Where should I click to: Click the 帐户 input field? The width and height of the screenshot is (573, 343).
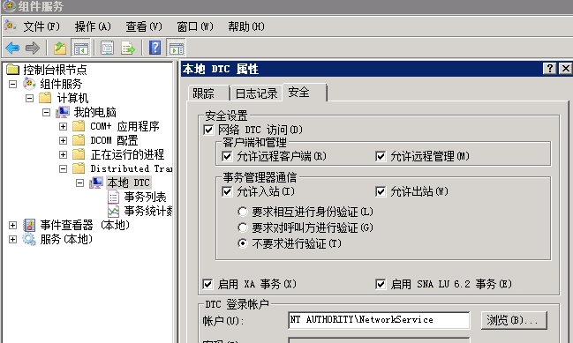coord(379,320)
